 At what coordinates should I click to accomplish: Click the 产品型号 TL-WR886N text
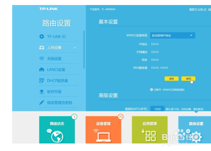103,9
